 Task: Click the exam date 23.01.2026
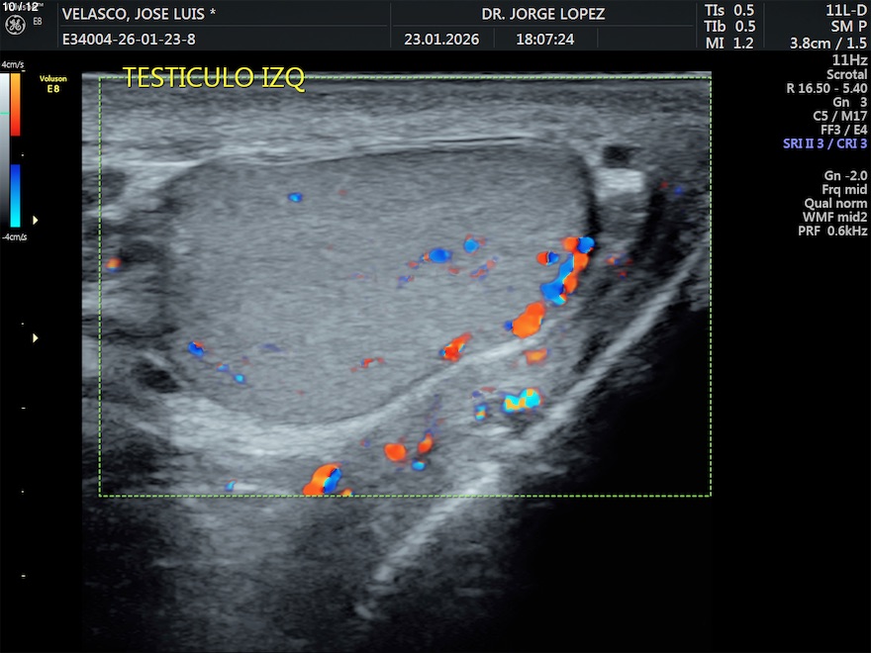(x=441, y=40)
